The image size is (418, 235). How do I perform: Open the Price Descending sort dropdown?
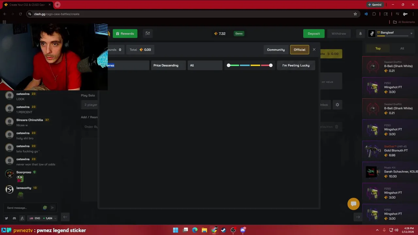point(168,65)
